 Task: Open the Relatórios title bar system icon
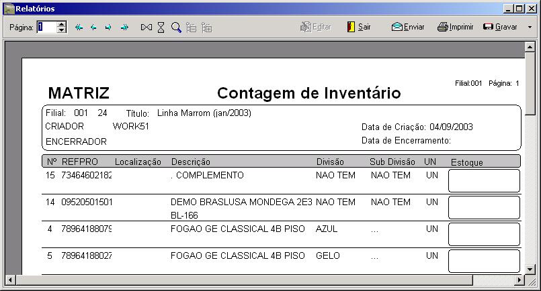click(8, 8)
